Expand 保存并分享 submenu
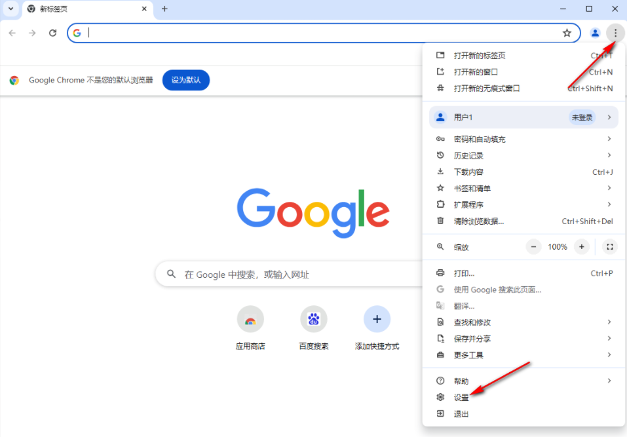This screenshot has height=437, width=627. click(x=524, y=339)
